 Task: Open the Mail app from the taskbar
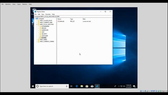[x=92, y=86]
